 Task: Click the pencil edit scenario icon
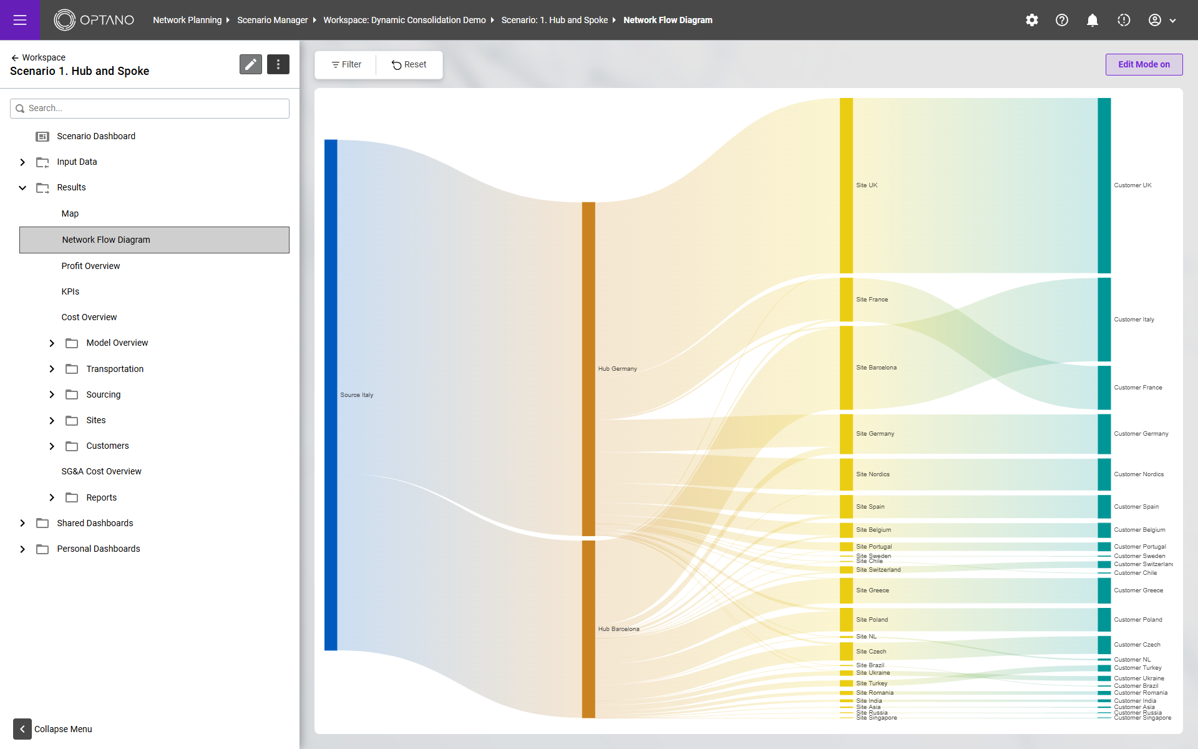point(250,64)
